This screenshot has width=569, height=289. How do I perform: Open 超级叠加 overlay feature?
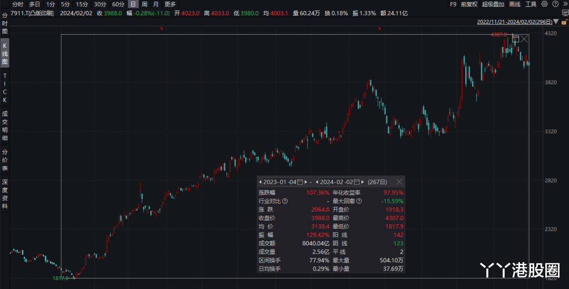coord(493,4)
